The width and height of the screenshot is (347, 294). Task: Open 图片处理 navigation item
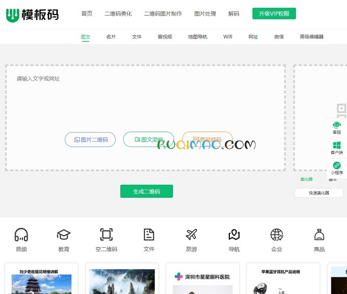click(x=205, y=14)
